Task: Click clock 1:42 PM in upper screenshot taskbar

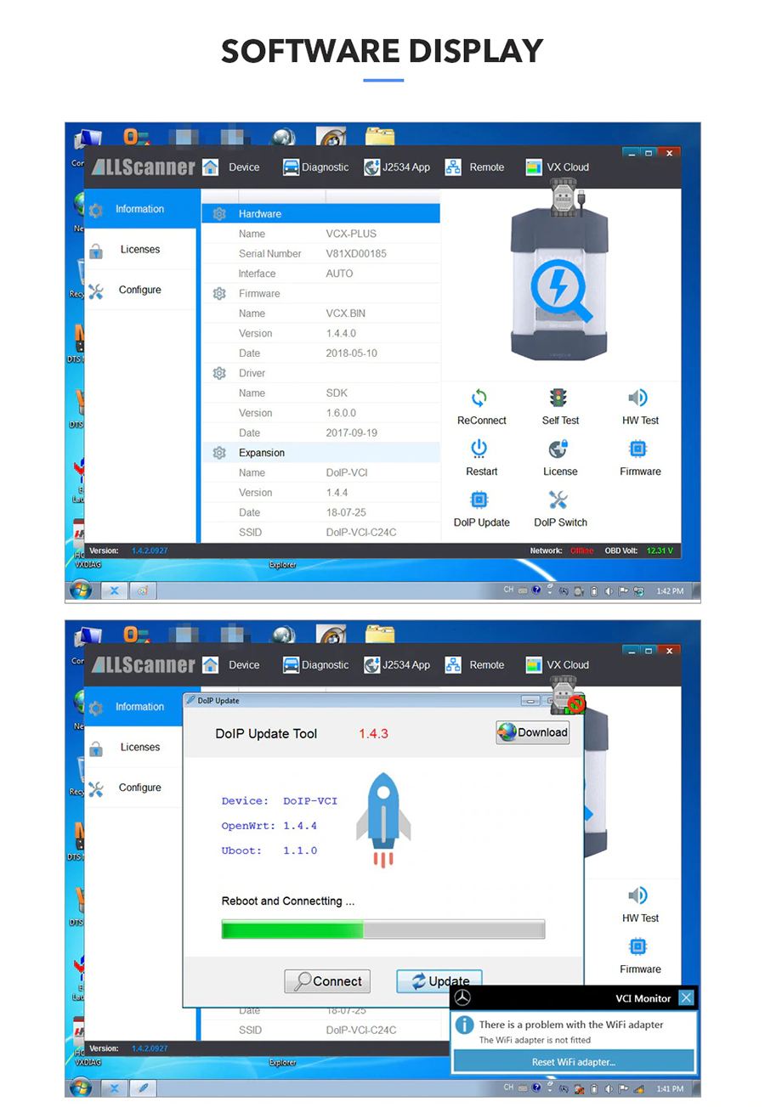Action: [x=670, y=590]
